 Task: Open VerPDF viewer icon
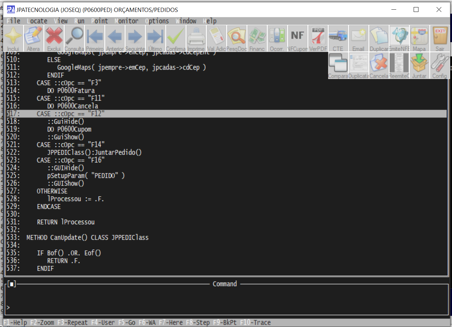pos(318,38)
